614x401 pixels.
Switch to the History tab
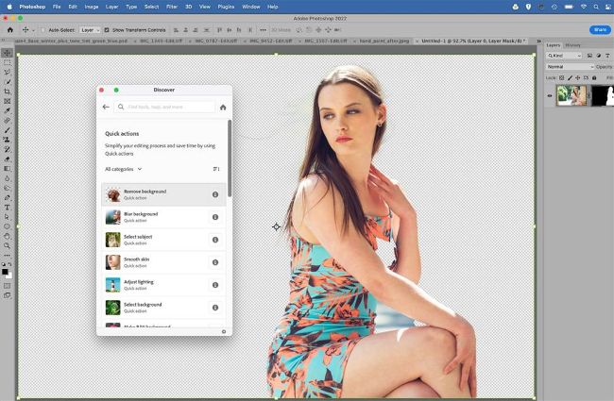point(573,45)
